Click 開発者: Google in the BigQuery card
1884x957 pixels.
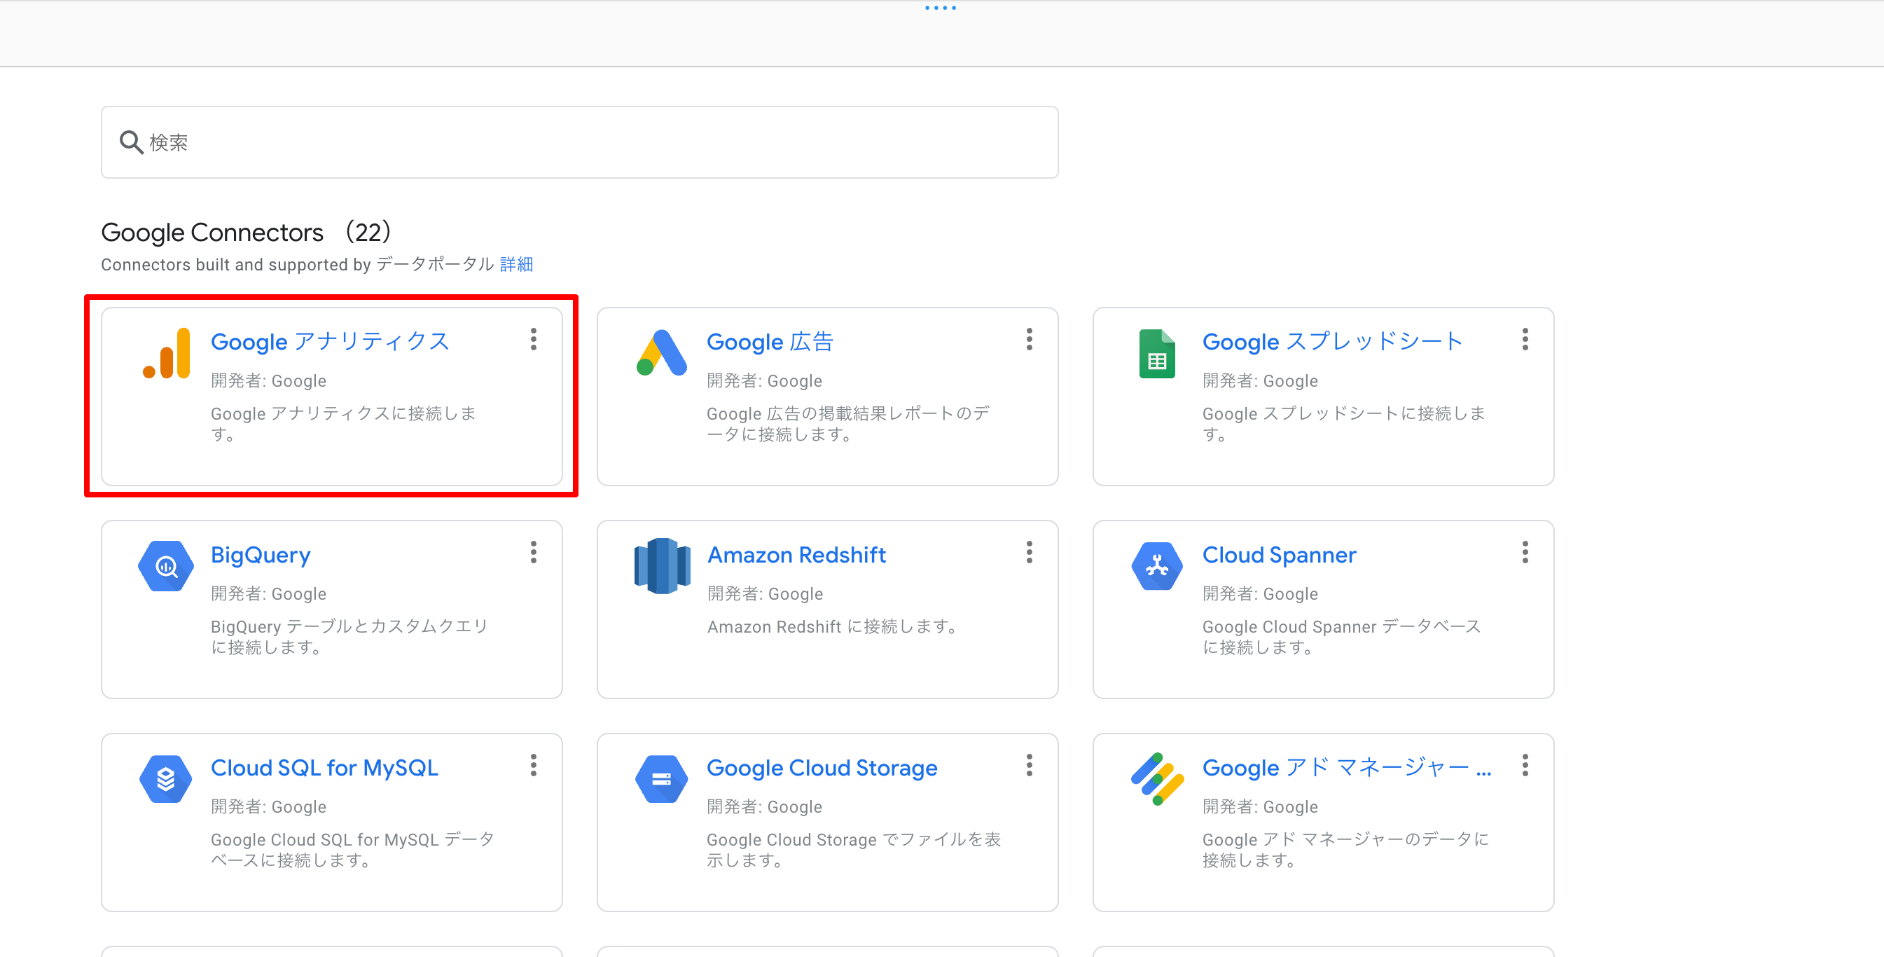click(268, 593)
